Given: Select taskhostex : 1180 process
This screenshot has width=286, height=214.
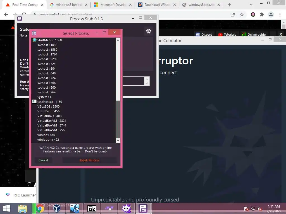Looking at the screenshot, I should point(74,101).
